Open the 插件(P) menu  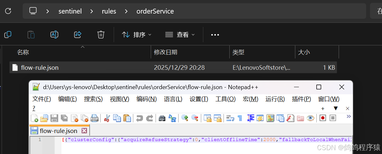(301, 99)
